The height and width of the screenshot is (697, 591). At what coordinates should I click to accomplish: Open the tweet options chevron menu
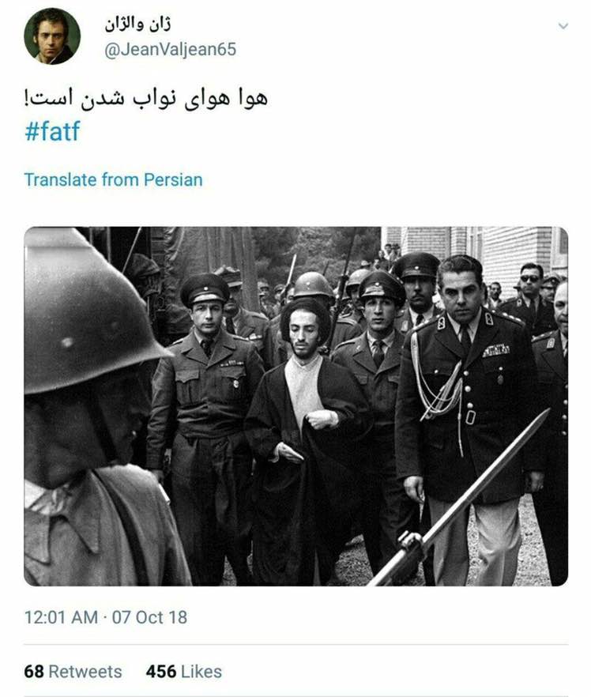click(563, 26)
